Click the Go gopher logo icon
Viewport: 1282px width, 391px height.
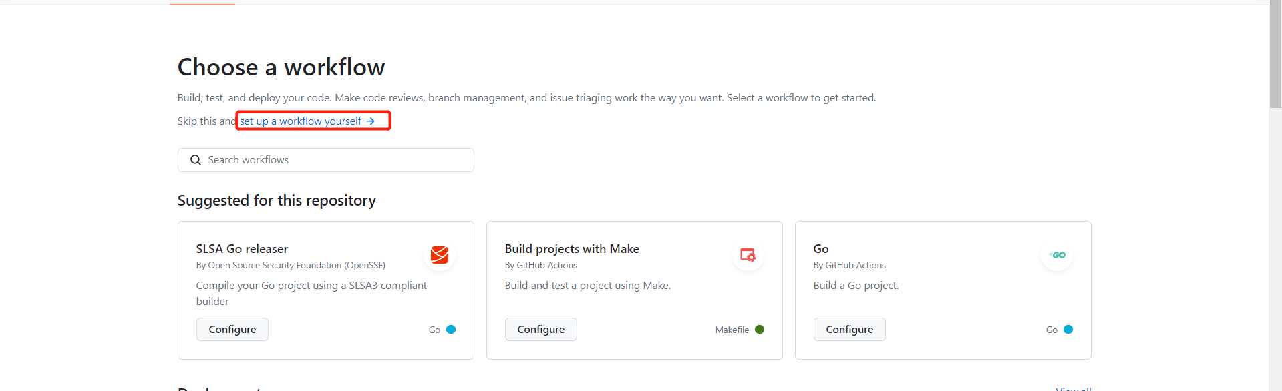pyautogui.click(x=1057, y=255)
